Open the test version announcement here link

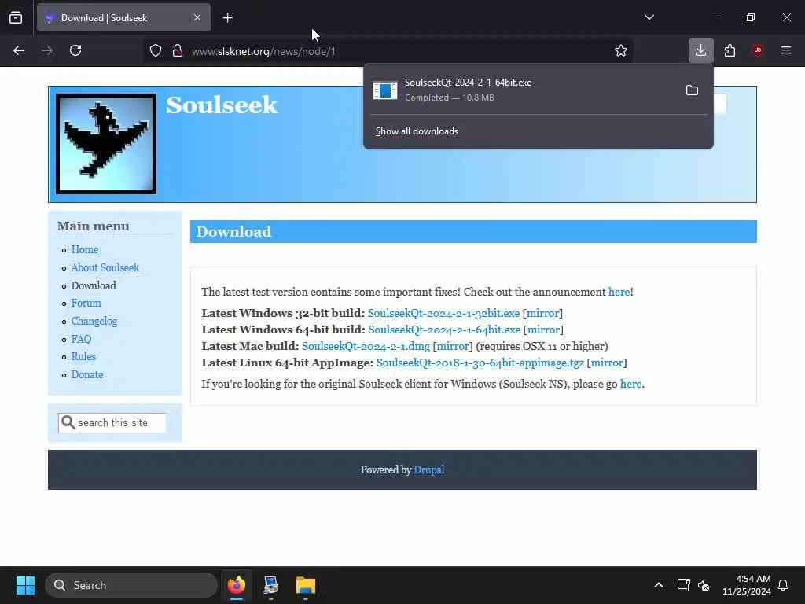pyautogui.click(x=619, y=293)
